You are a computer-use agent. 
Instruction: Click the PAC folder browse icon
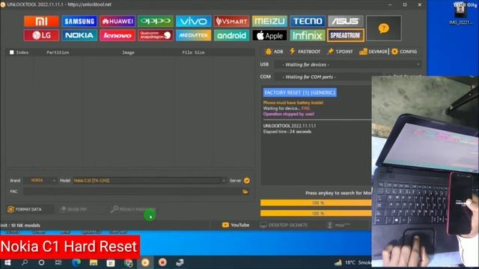[x=245, y=191]
